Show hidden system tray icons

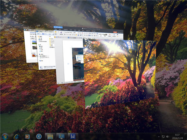pyautogui.click(x=159, y=137)
